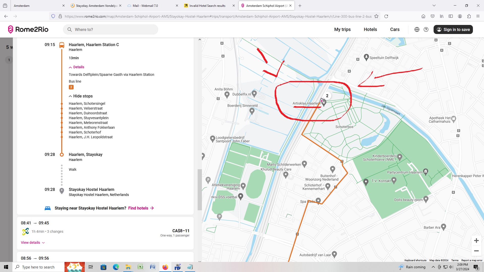Viewport: 484px width, 272px height.
Task: Collapse the Details section
Action: pos(77,67)
